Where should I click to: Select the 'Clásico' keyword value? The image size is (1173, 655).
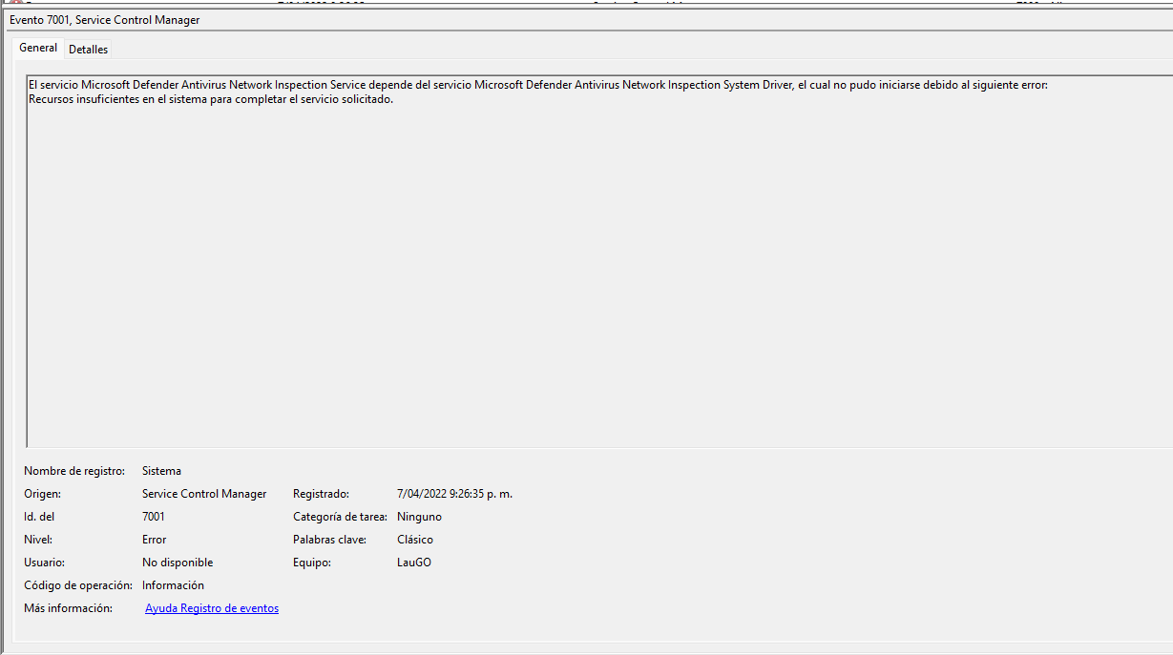point(415,540)
